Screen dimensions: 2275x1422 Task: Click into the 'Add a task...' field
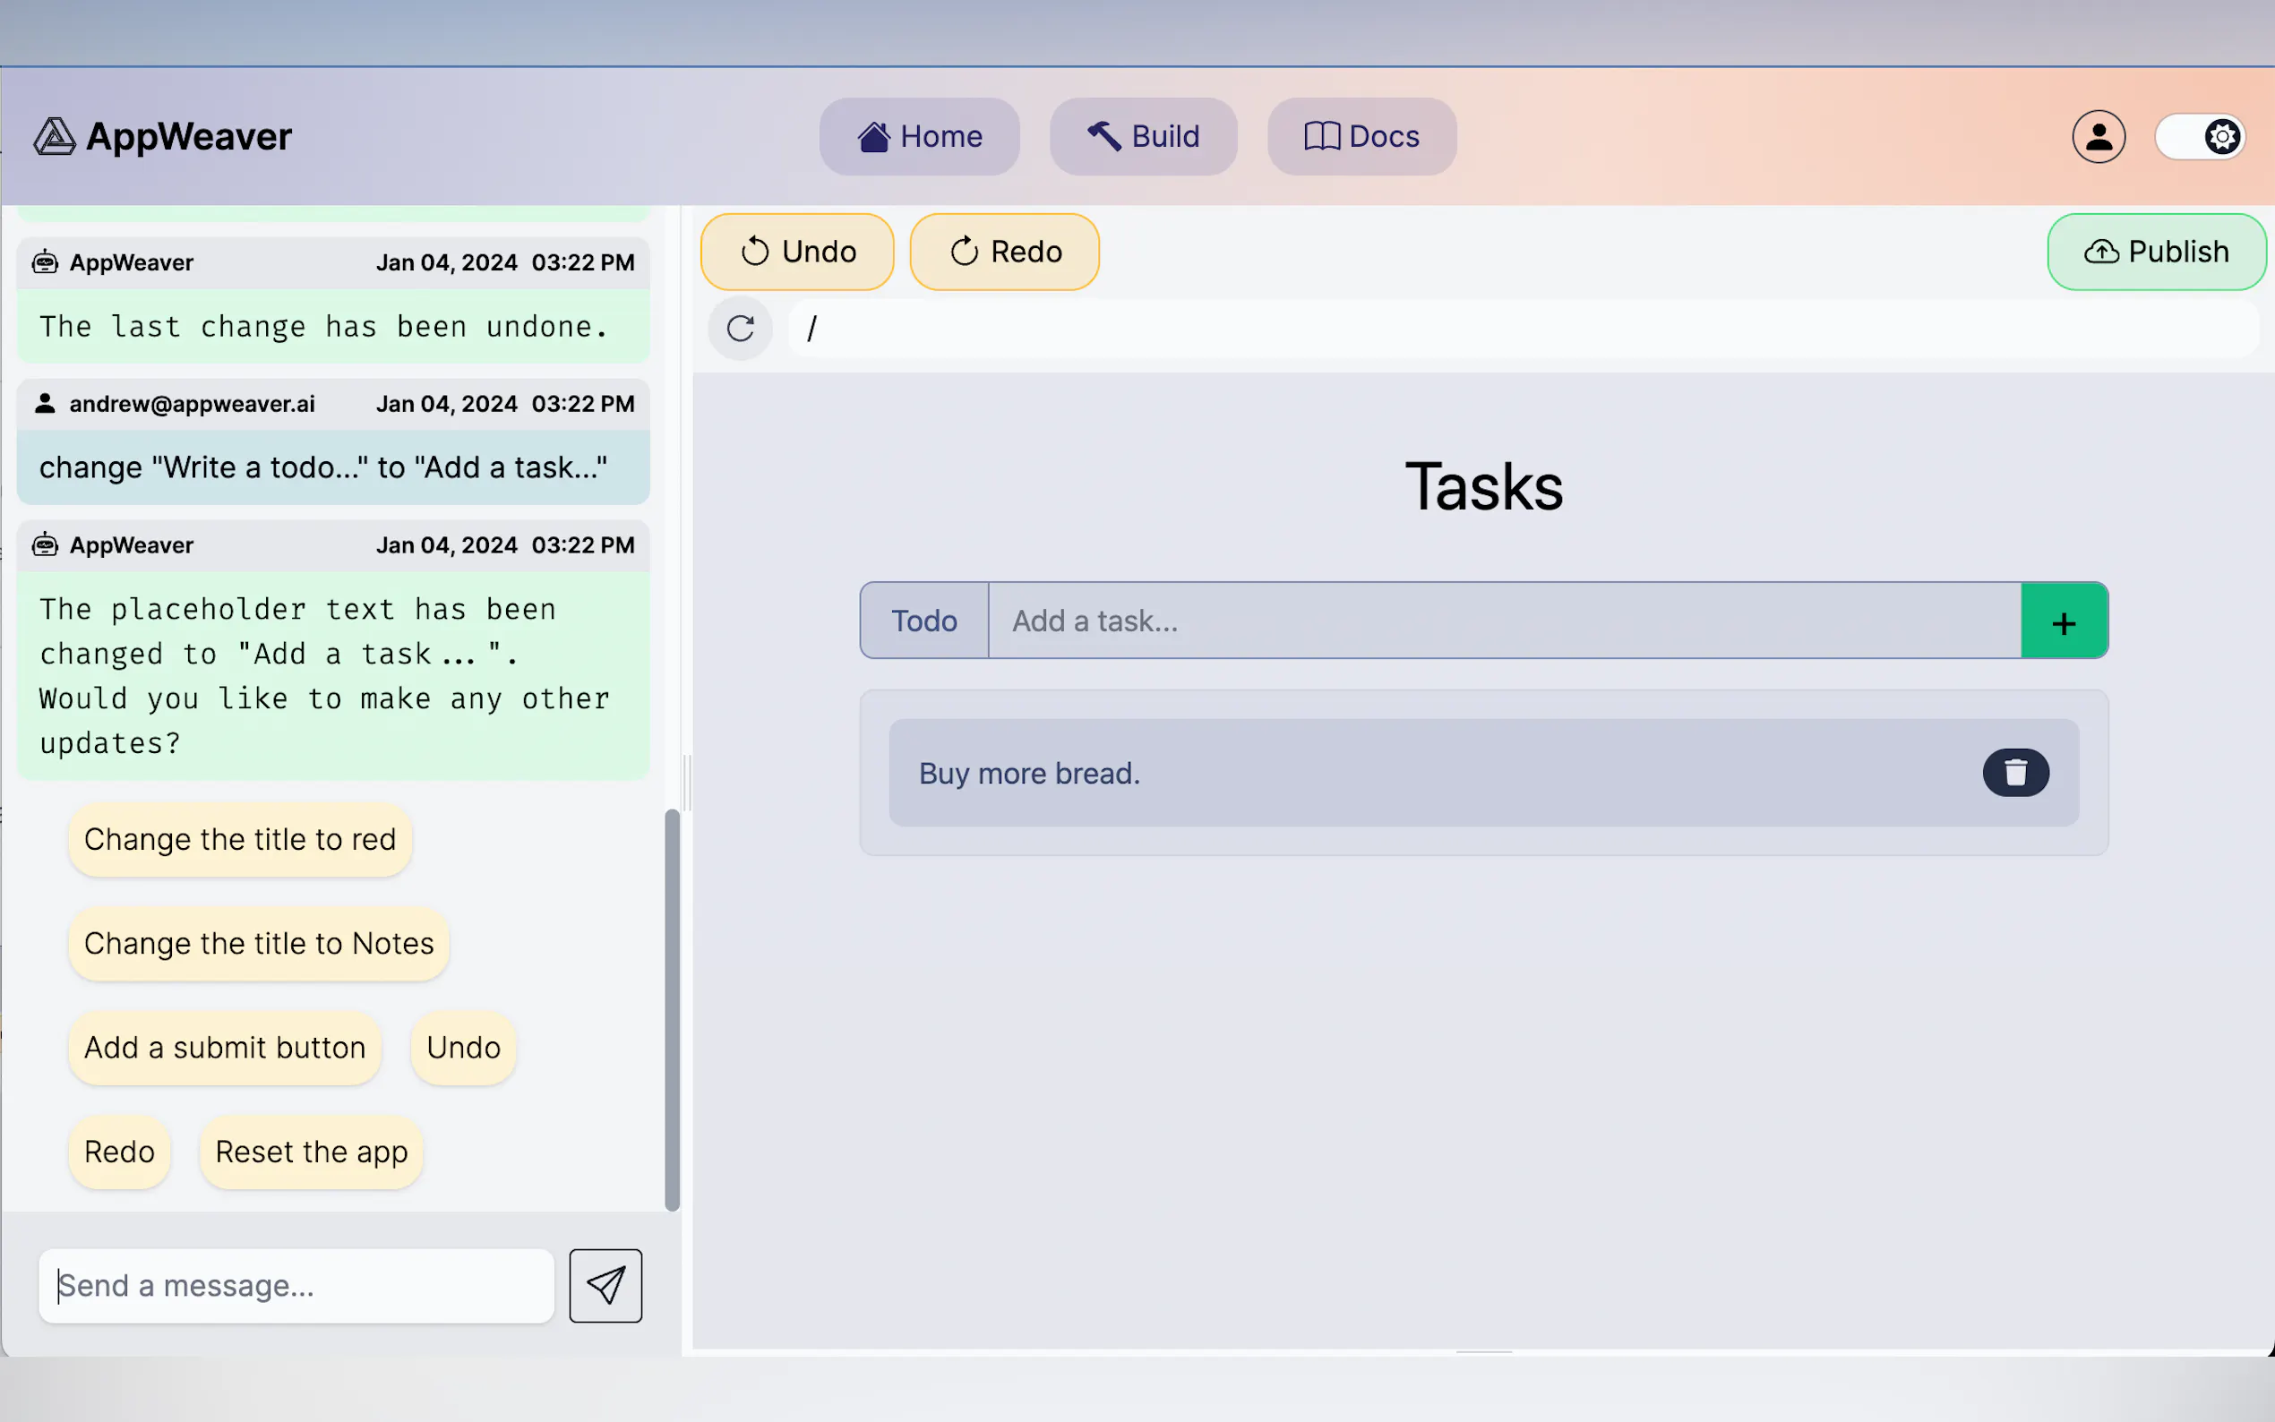1503,621
